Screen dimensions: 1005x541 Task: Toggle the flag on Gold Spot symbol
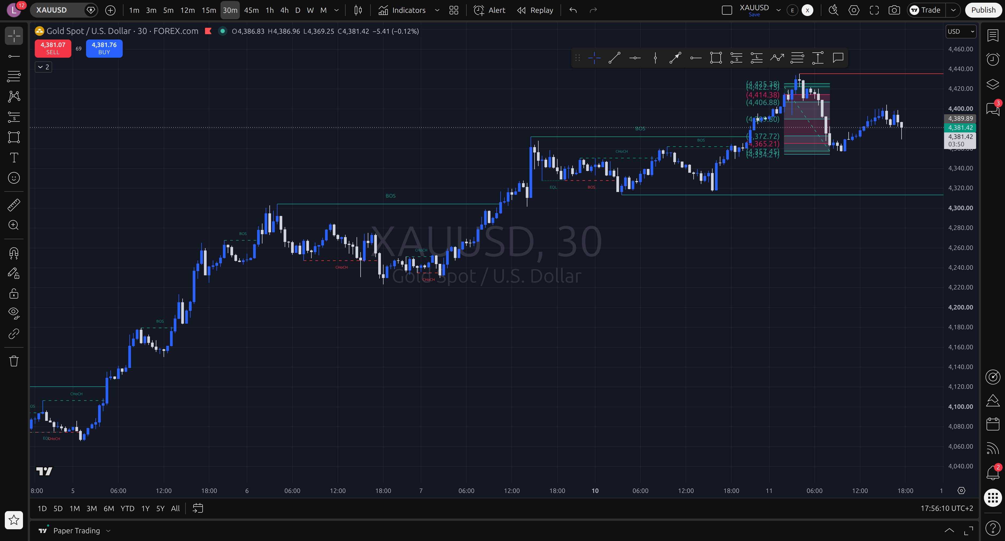[x=208, y=31]
